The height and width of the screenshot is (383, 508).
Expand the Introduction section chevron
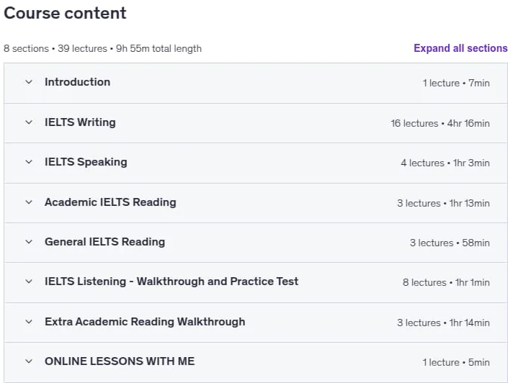click(x=29, y=82)
